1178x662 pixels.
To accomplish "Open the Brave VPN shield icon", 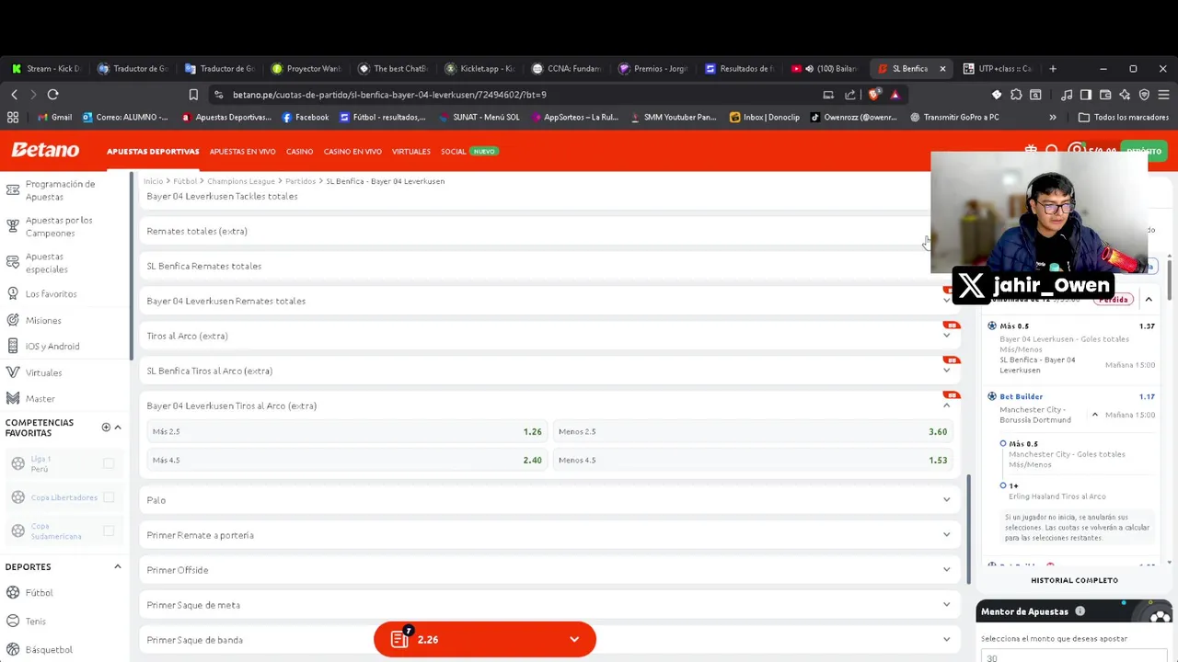I will pyautogui.click(x=1144, y=94).
